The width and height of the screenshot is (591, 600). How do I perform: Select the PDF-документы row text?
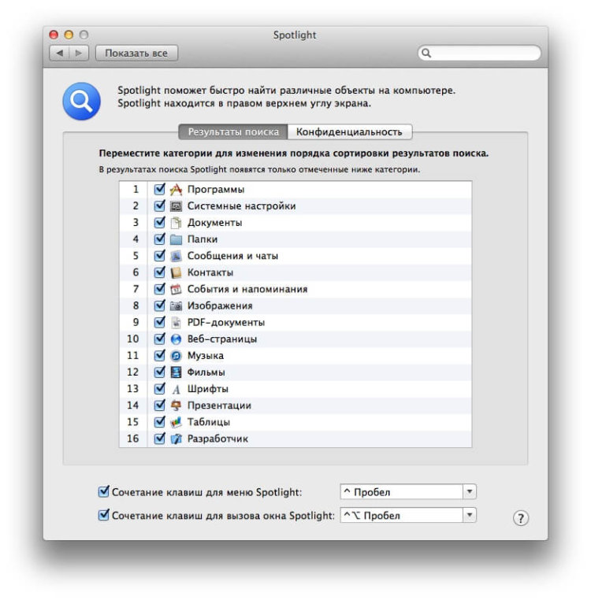click(226, 323)
